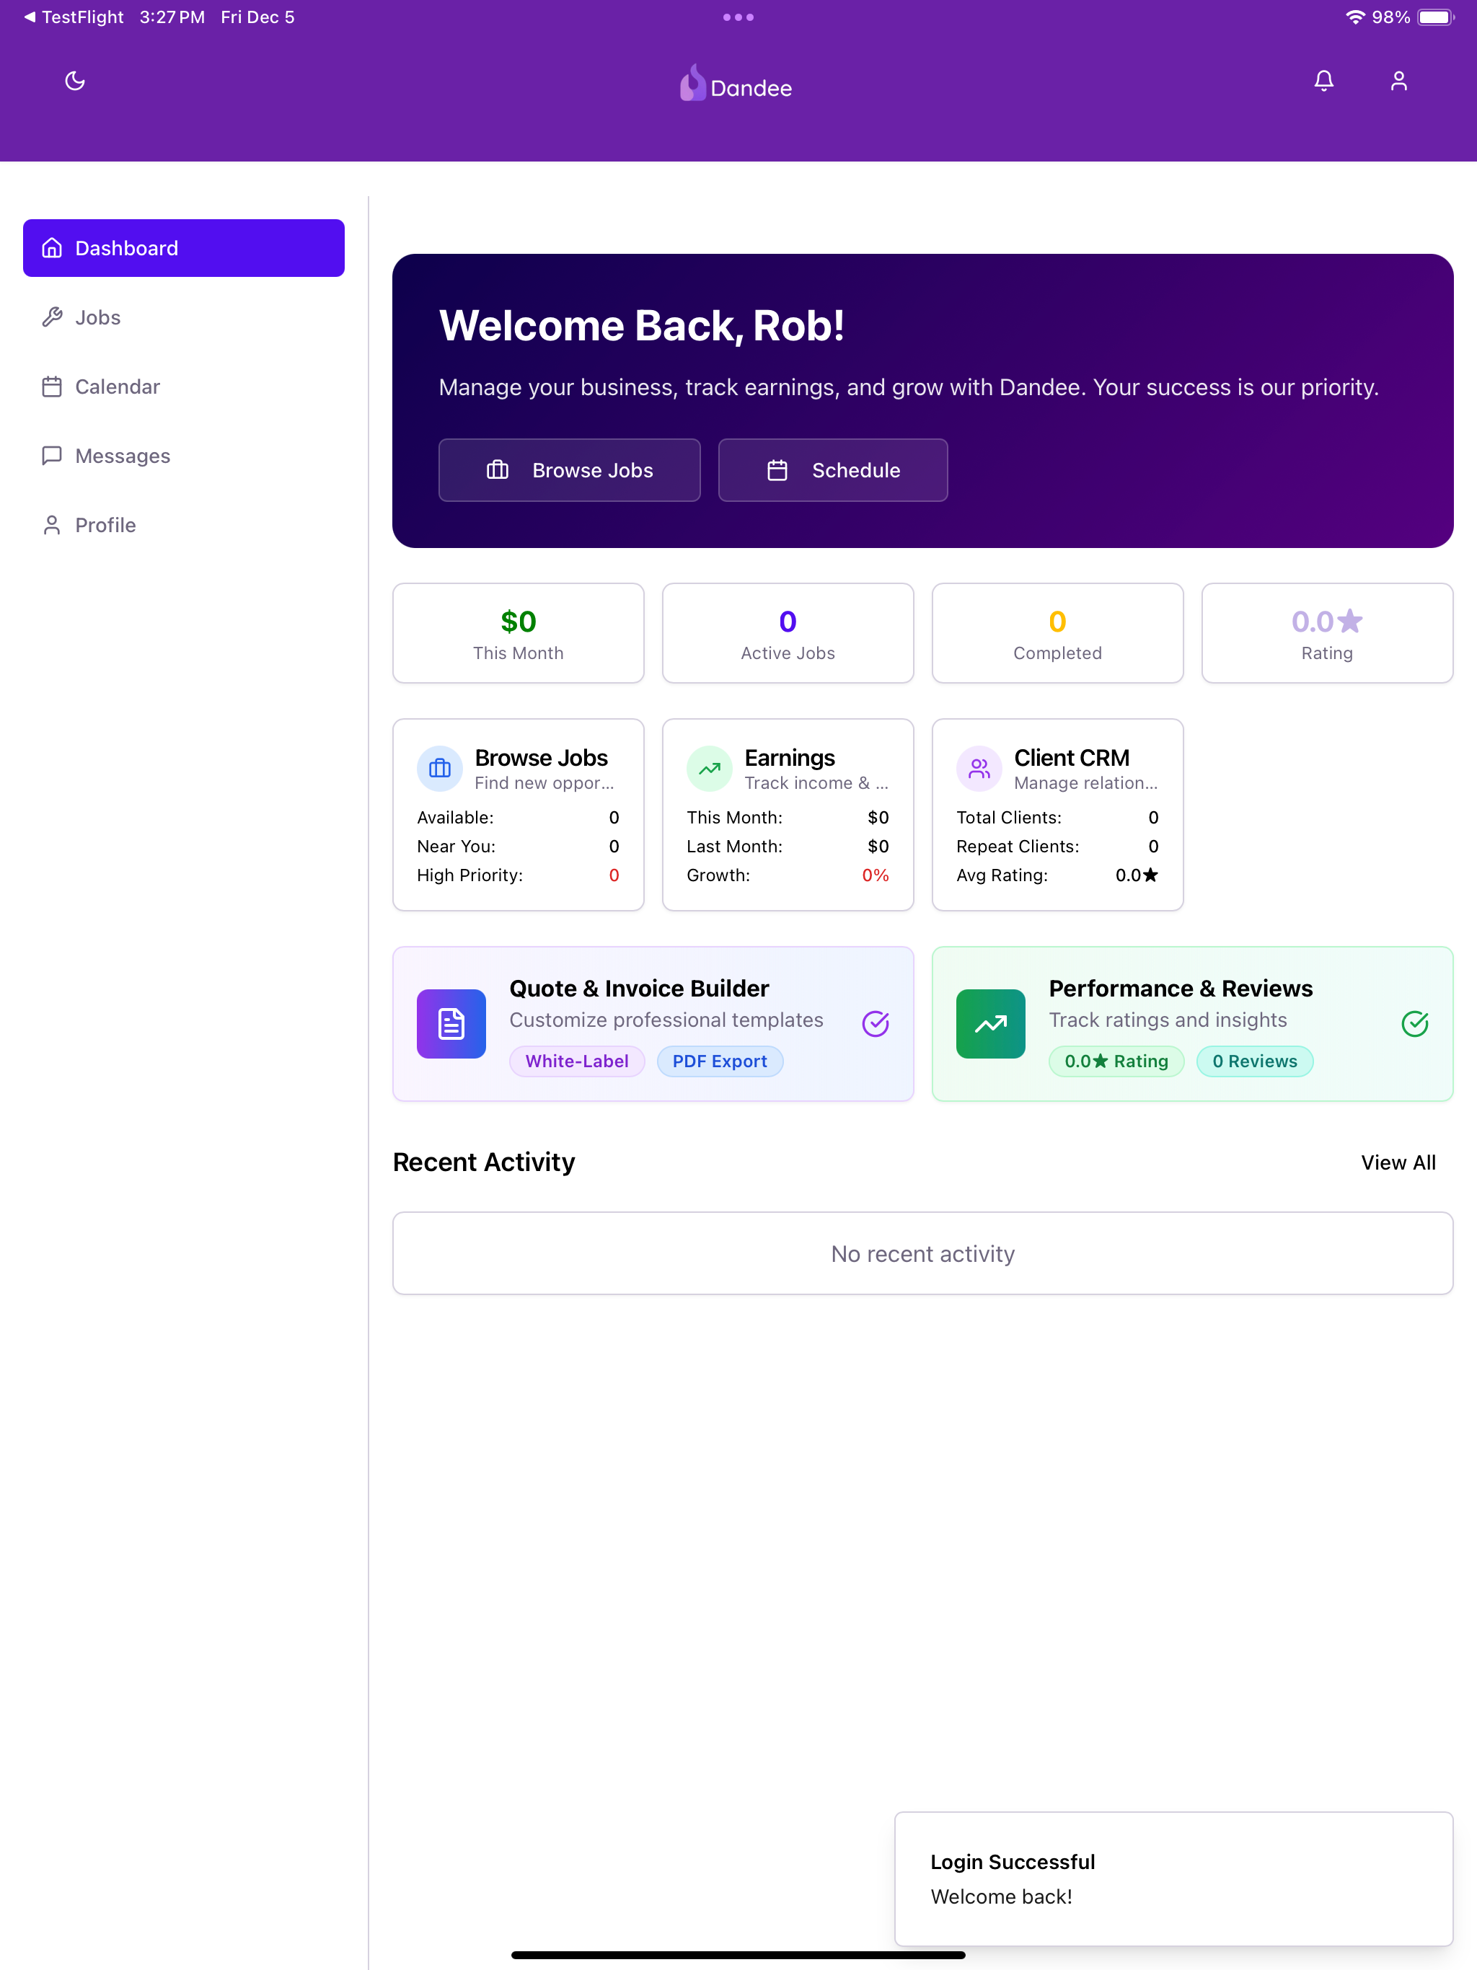The image size is (1477, 1970).
Task: Click the Client CRM people icon
Action: (980, 769)
